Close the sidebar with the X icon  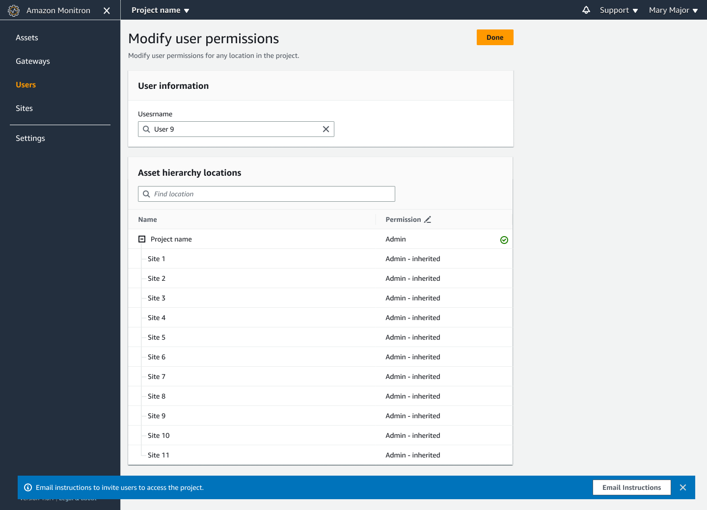pos(107,10)
